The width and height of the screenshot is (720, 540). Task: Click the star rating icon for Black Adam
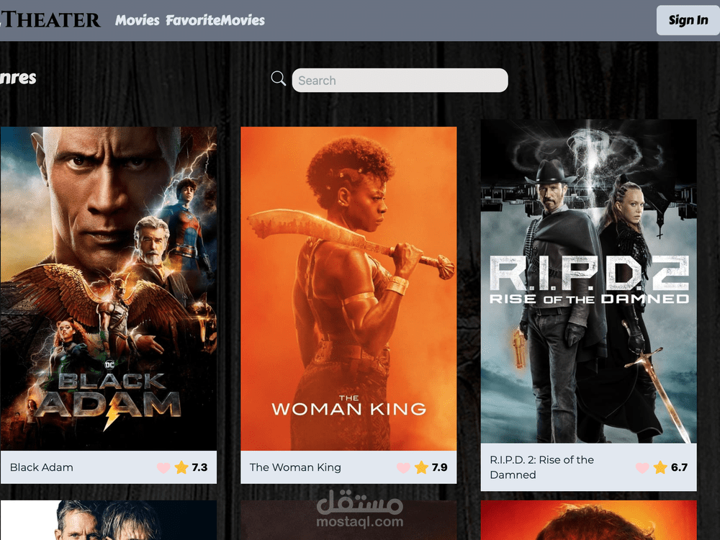(181, 467)
